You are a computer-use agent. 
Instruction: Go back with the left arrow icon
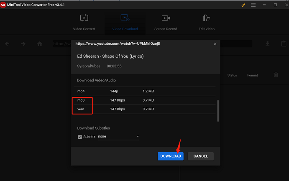pos(8,44)
